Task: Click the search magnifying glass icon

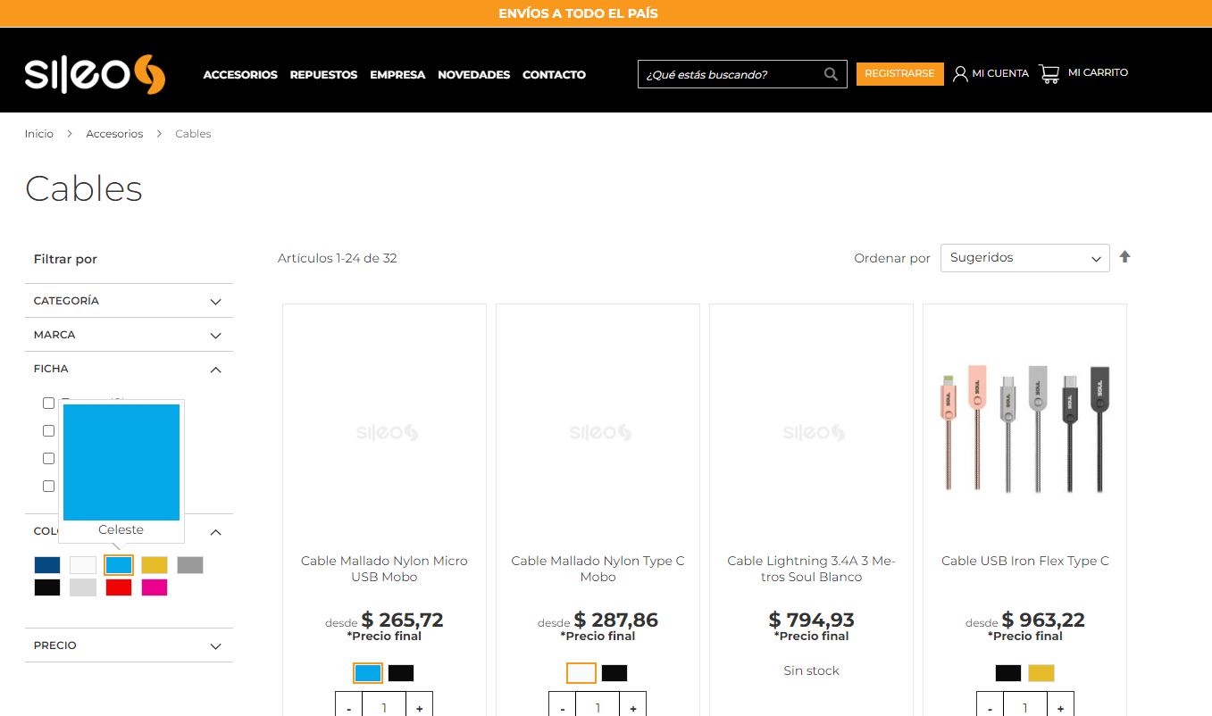Action: tap(830, 74)
